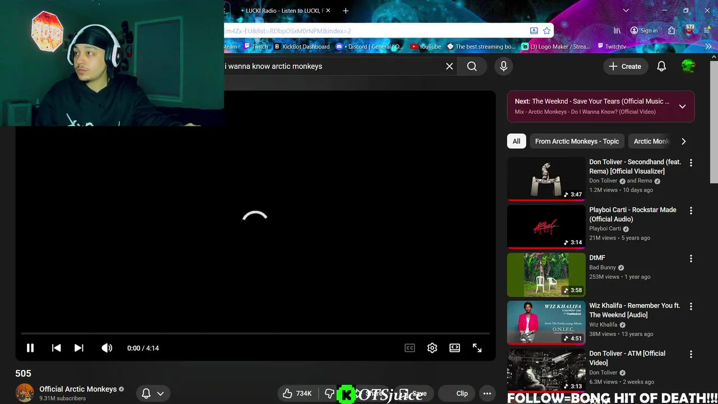718x404 pixels.
Task: Open Arctic Monkeys channel avatar
Action: click(x=25, y=393)
